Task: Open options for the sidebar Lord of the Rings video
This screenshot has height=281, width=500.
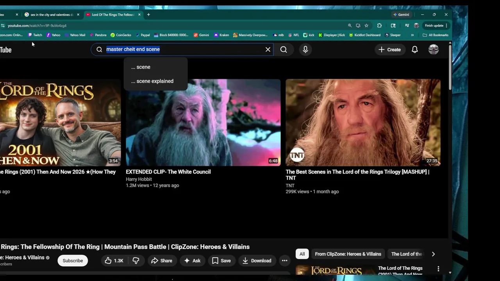Action: 438,269
